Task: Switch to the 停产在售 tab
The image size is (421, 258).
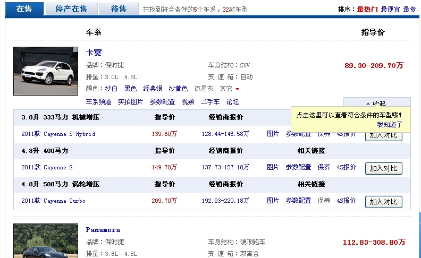Action: click(71, 9)
